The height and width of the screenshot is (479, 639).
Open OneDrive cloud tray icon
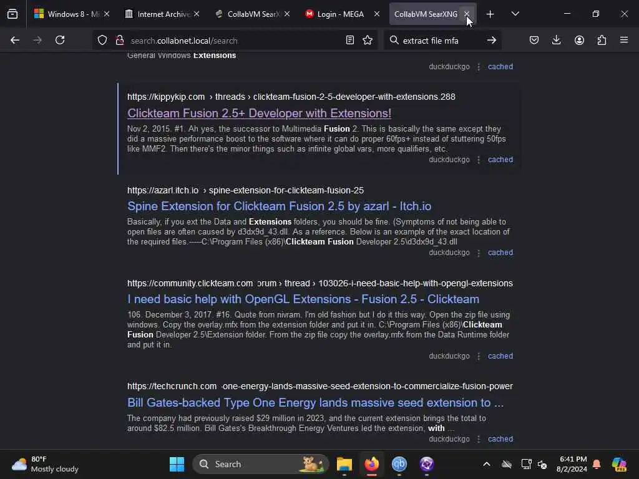[507, 464]
